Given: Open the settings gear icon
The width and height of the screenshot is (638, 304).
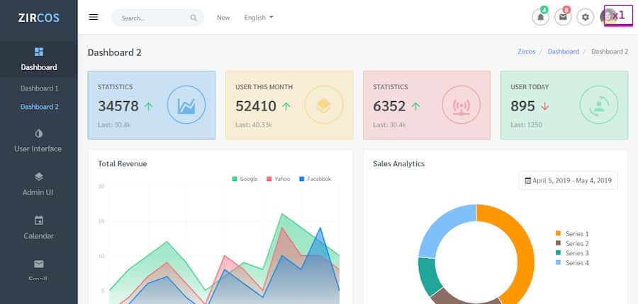Looking at the screenshot, I should [x=585, y=17].
